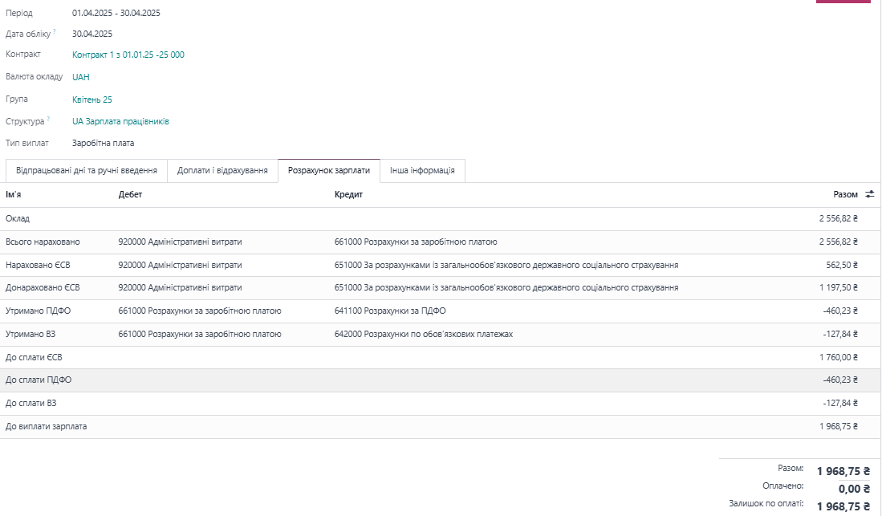This screenshot has height=516, width=882.
Task: Click the Дебет column header
Action: pos(130,194)
